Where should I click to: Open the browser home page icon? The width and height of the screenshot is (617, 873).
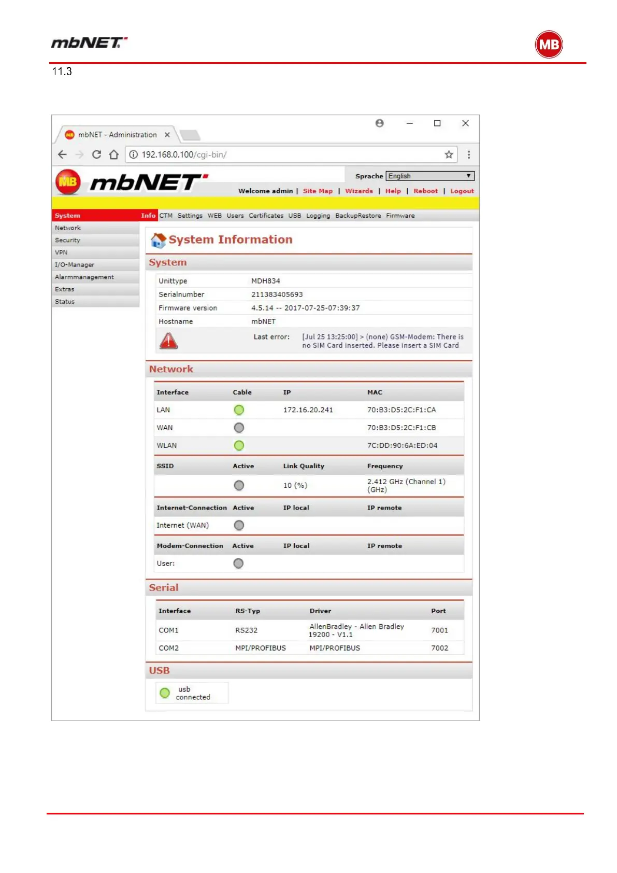click(114, 154)
